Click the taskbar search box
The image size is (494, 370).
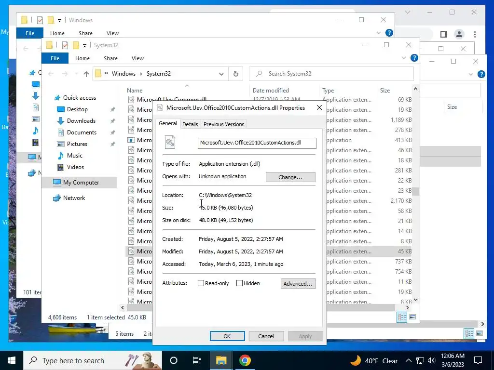tap(93, 360)
